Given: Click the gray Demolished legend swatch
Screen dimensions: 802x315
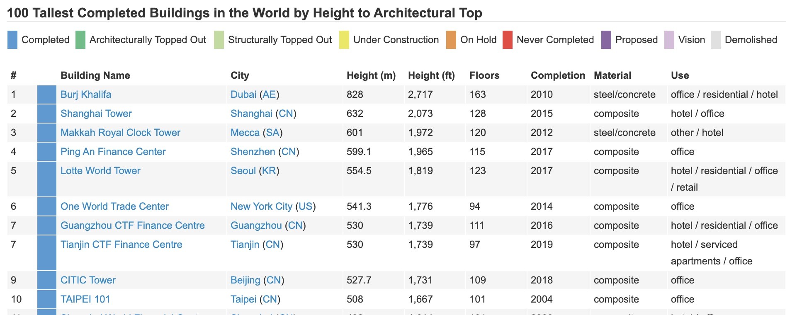Looking at the screenshot, I should tap(716, 40).
